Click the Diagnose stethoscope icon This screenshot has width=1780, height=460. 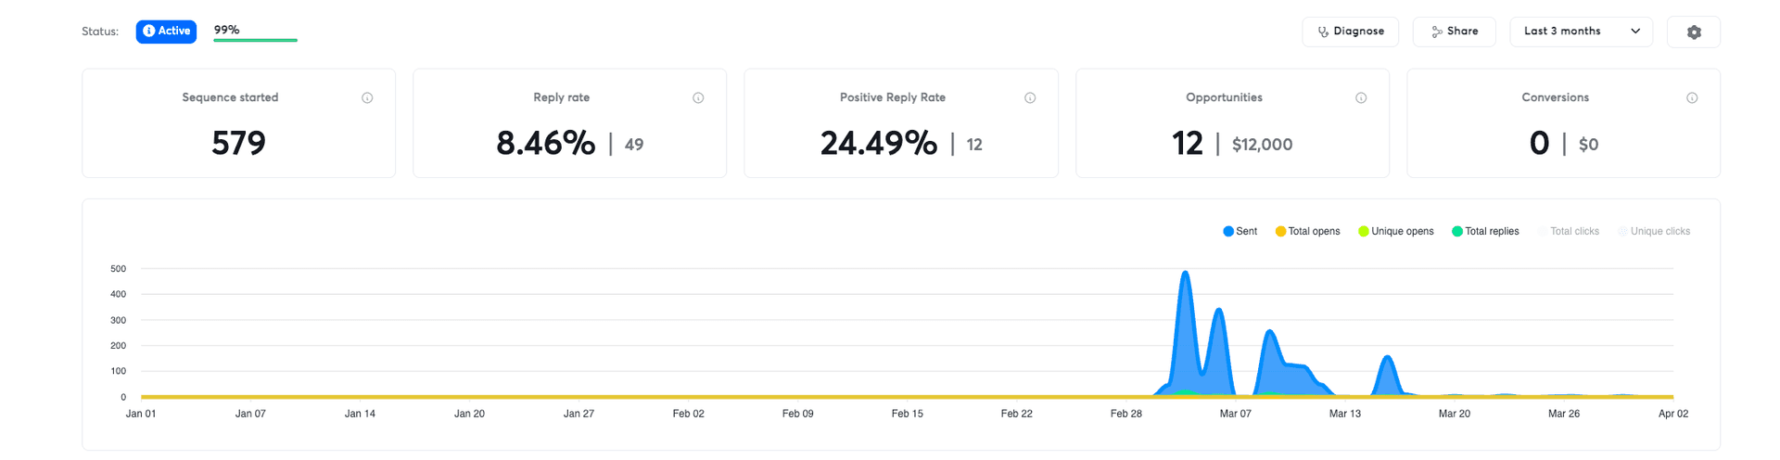[x=1323, y=32]
